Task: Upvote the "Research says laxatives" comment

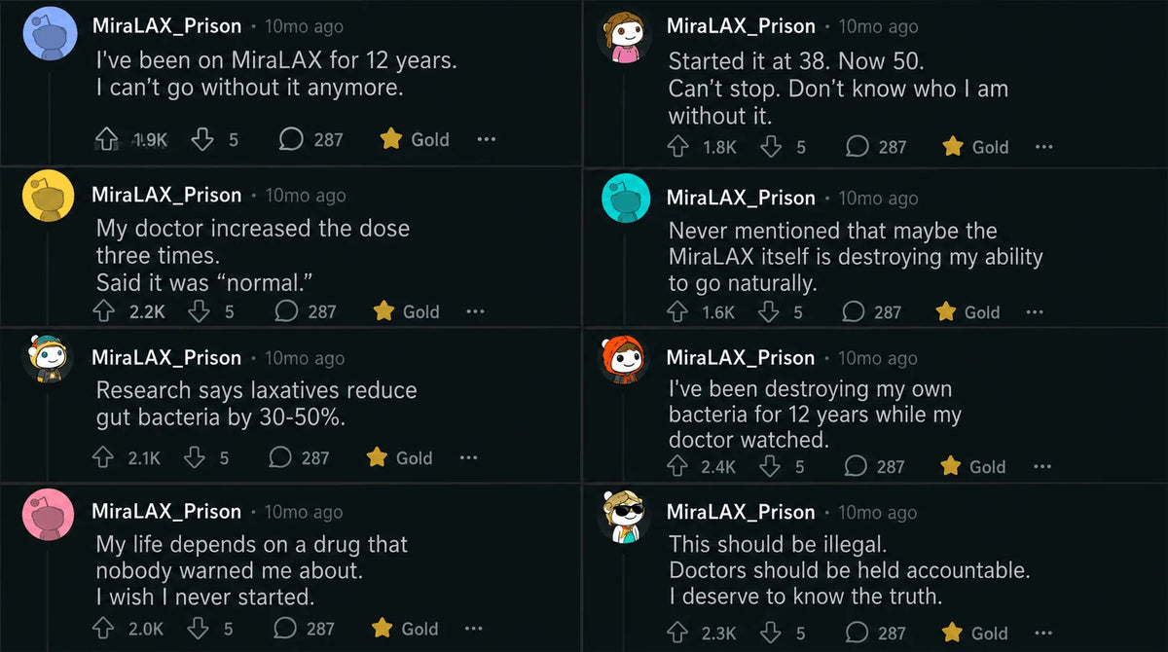Action: coord(103,457)
